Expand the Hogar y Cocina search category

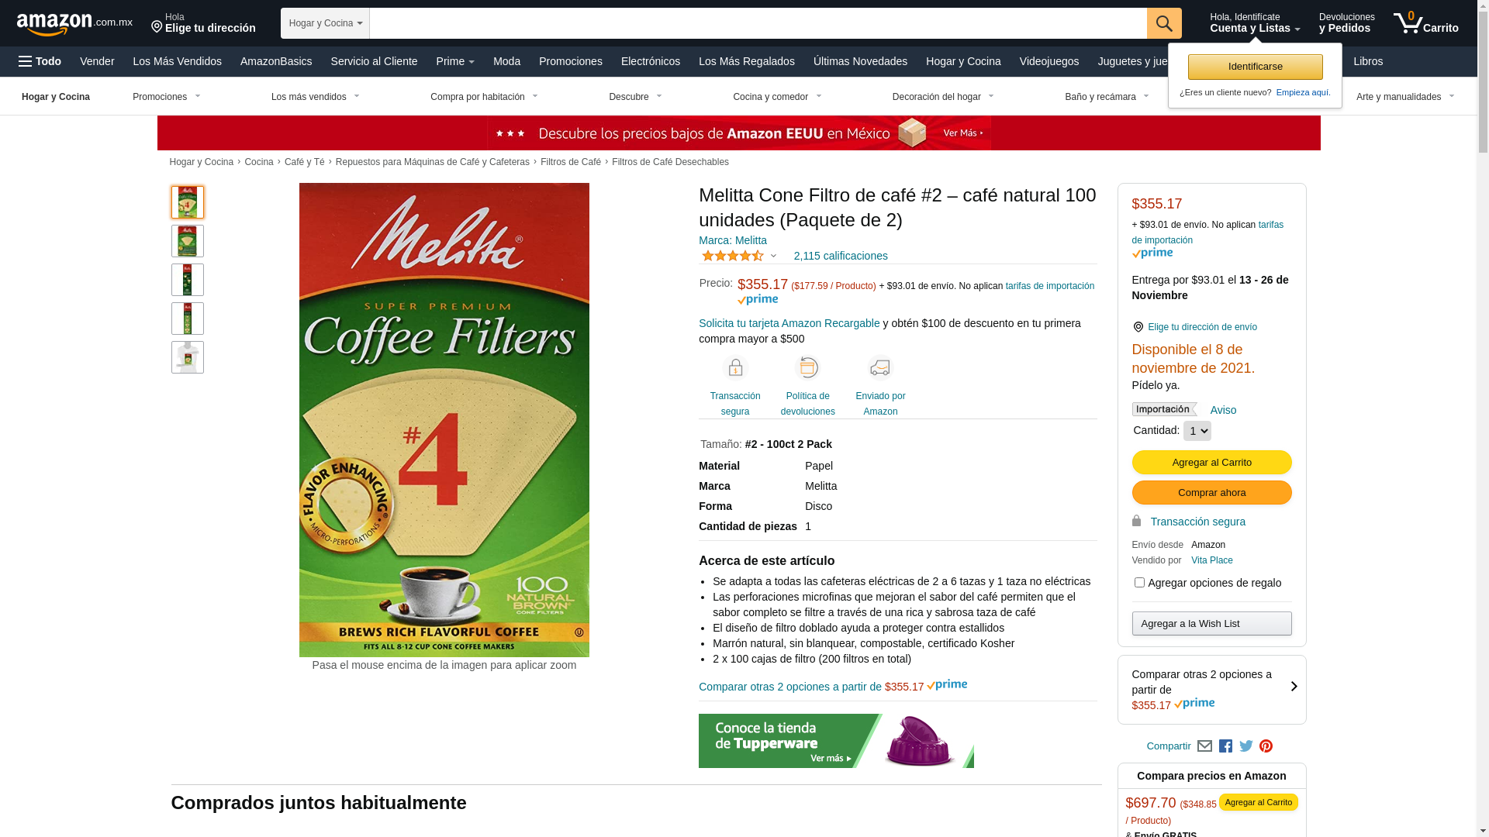(325, 23)
